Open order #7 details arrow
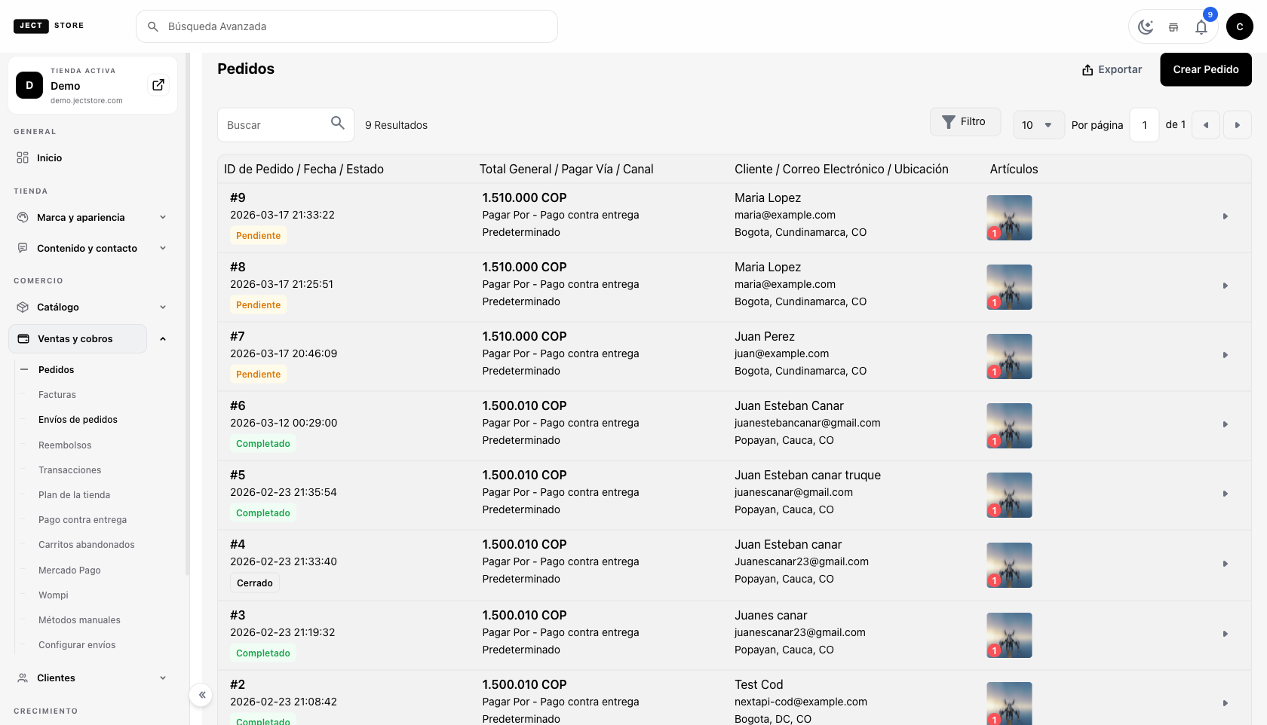 click(1226, 355)
